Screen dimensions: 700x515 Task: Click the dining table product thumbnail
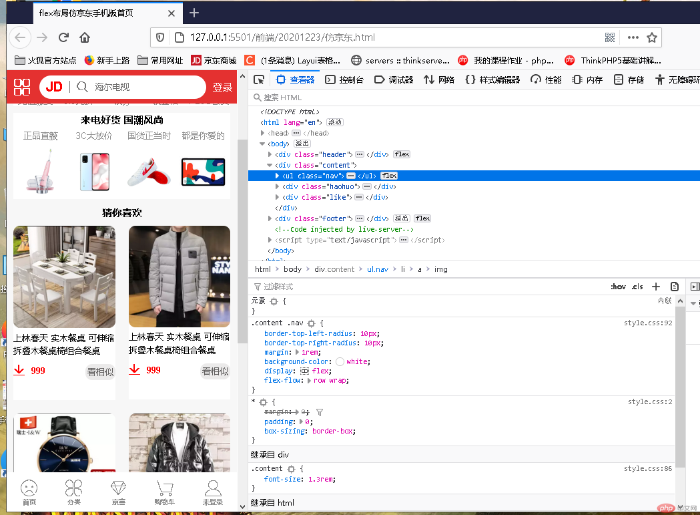pos(64,277)
